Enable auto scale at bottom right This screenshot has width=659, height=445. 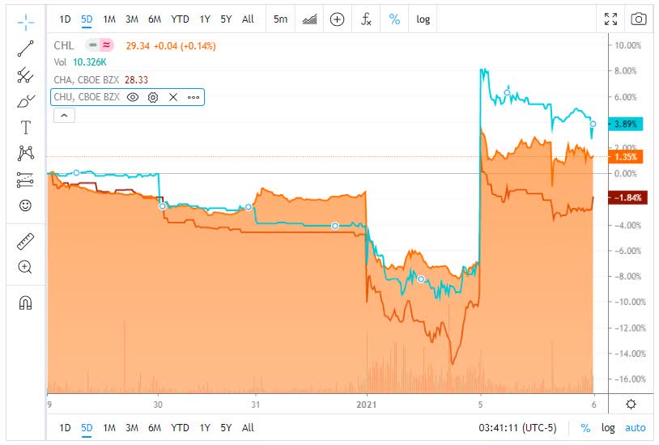[635, 428]
